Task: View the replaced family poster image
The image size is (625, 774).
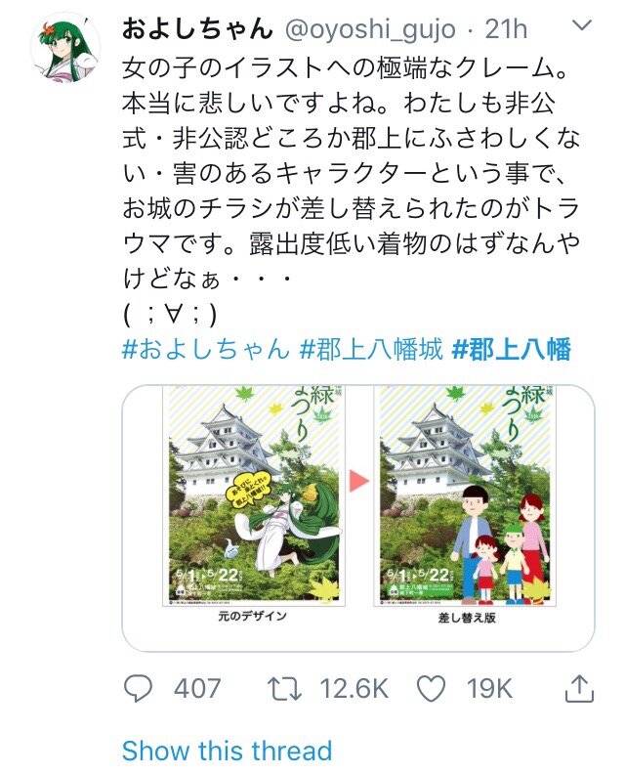Action: [x=465, y=496]
